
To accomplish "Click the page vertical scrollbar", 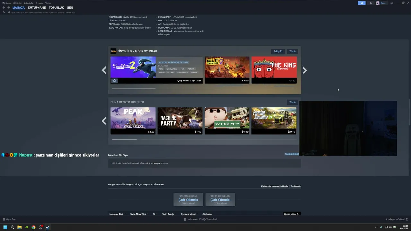I will tap(409, 112).
